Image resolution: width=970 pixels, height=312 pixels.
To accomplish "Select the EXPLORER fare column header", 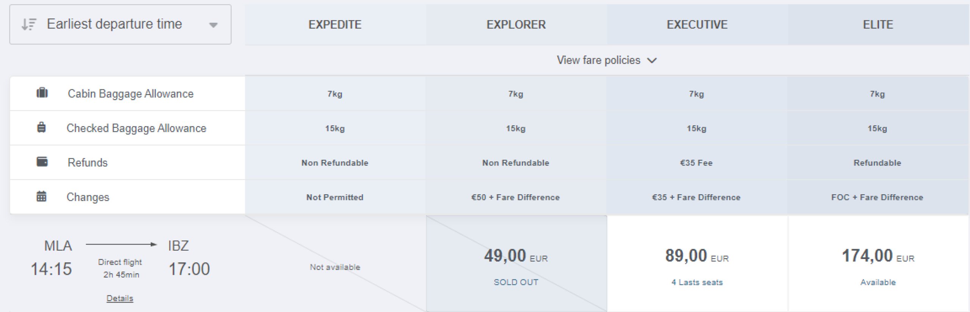I will point(516,25).
